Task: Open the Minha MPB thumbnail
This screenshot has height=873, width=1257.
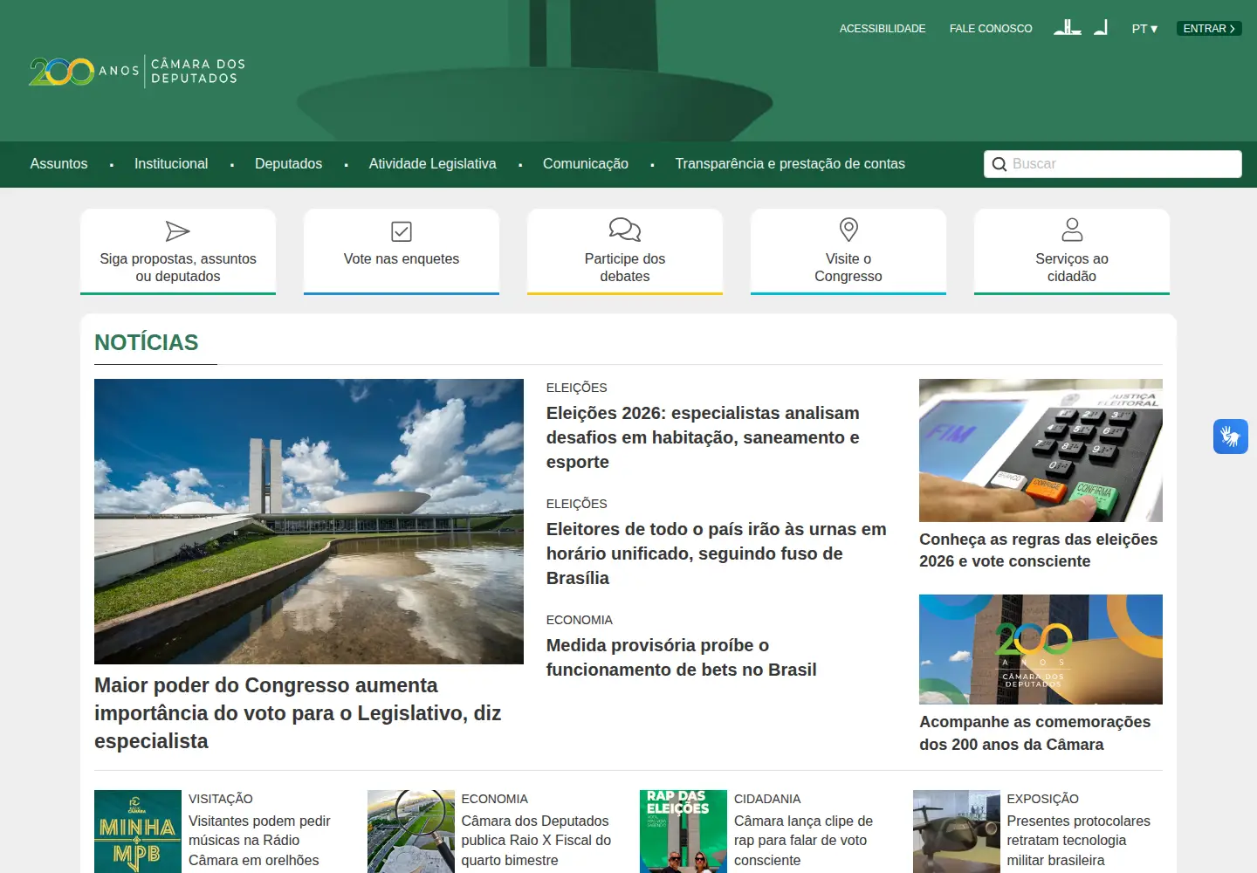Action: pos(138,831)
